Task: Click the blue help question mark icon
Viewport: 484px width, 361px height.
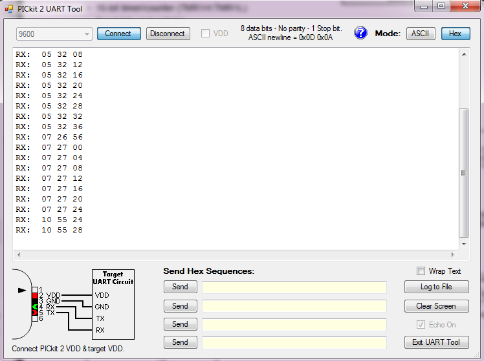Action: click(x=360, y=34)
